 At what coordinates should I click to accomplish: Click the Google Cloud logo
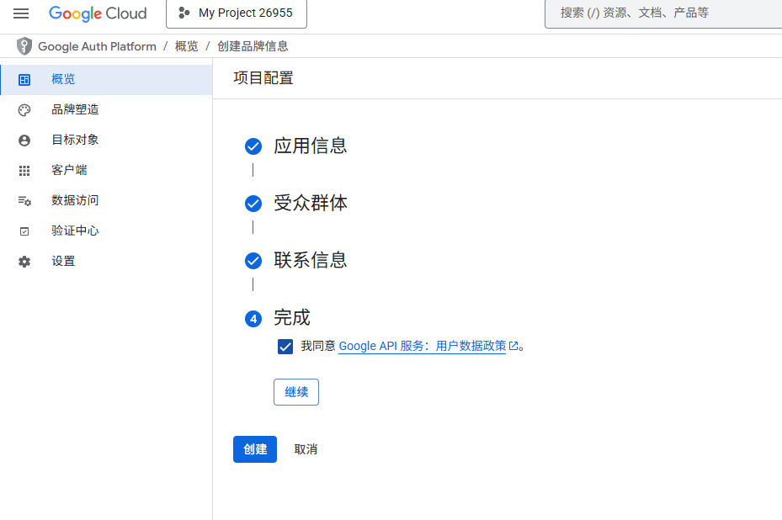(98, 13)
